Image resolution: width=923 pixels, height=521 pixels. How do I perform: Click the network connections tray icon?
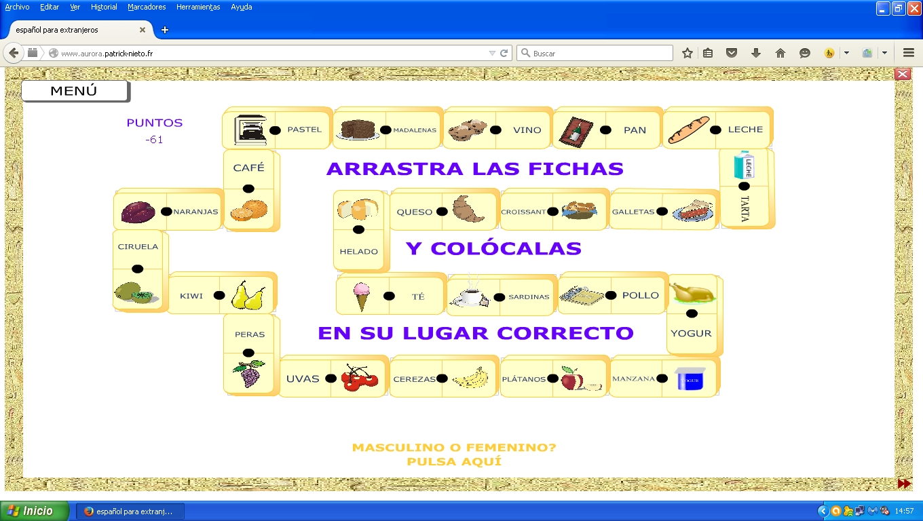[859, 512]
